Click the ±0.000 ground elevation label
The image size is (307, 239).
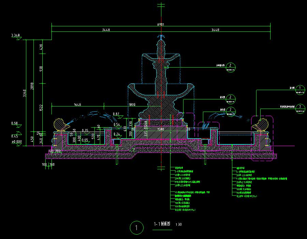coord(17,141)
